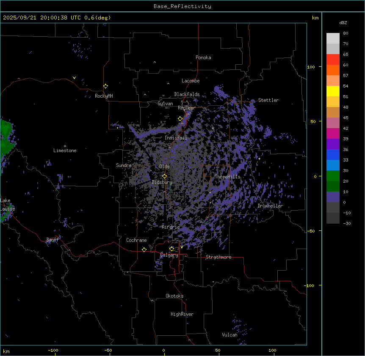Click the yellow diamond marker below Cochrane
This screenshot has width=365, height=356.
click(144, 249)
